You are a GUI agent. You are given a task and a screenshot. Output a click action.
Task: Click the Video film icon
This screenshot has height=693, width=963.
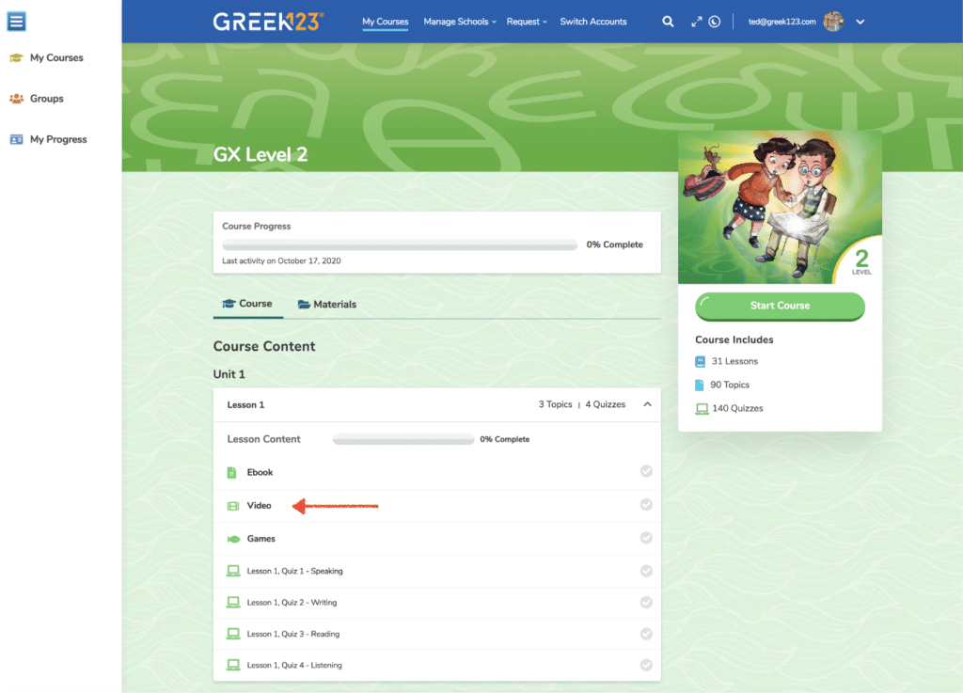coord(233,506)
